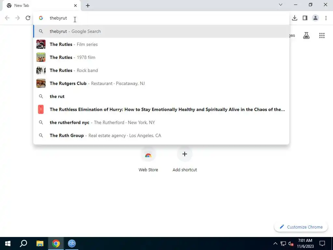Open a new tab with plus button

click(x=88, y=6)
